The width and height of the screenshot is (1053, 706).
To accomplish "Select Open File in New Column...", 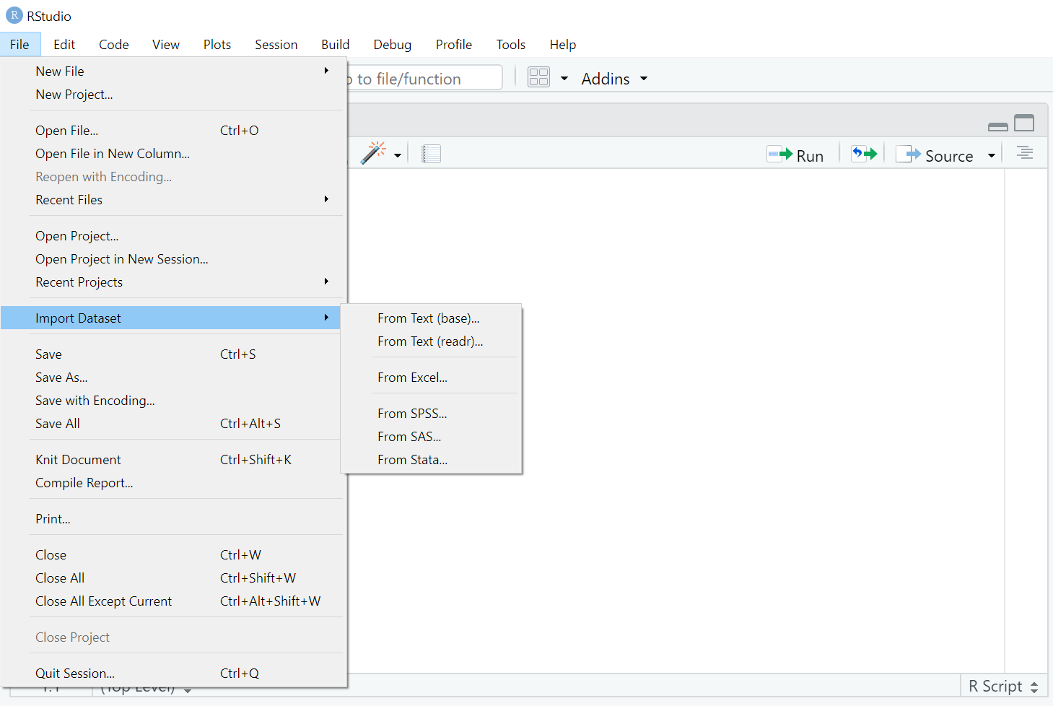I will pyautogui.click(x=173, y=153).
